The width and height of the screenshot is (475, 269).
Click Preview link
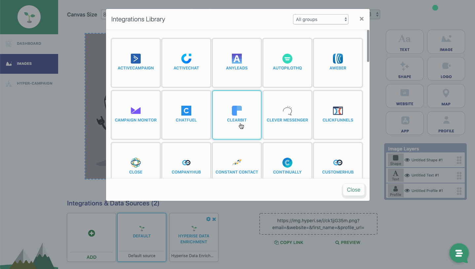[x=348, y=242]
